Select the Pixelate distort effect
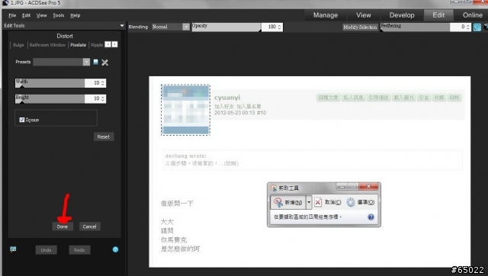488x276 pixels. coord(78,45)
